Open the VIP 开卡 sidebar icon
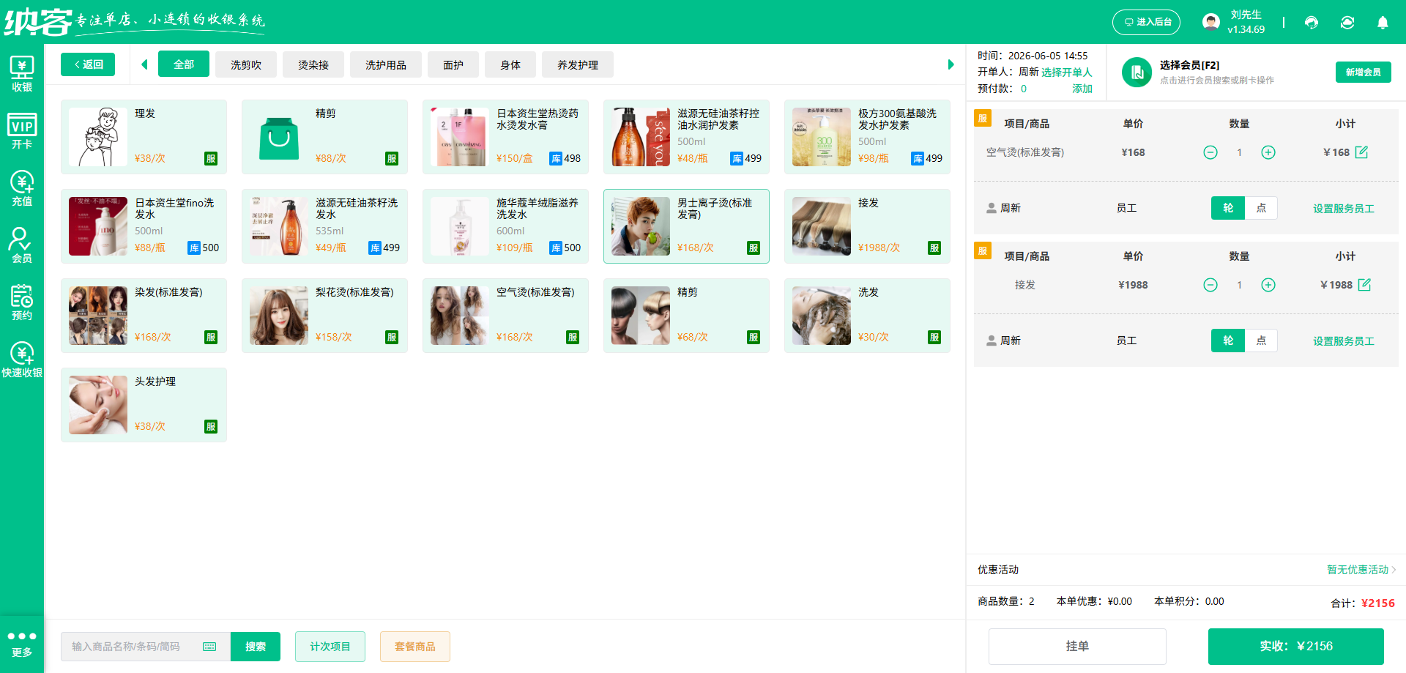The image size is (1406, 673). (22, 131)
